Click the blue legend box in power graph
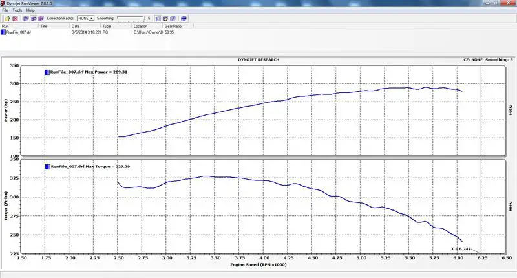The image size is (517, 278). point(47,72)
